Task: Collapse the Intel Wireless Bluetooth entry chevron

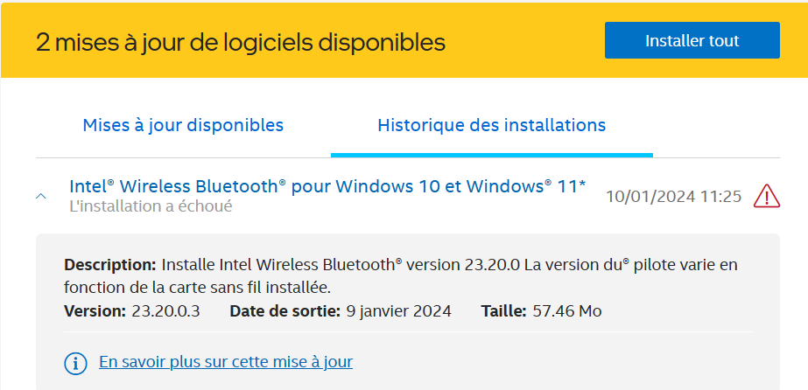Action: pyautogui.click(x=41, y=197)
